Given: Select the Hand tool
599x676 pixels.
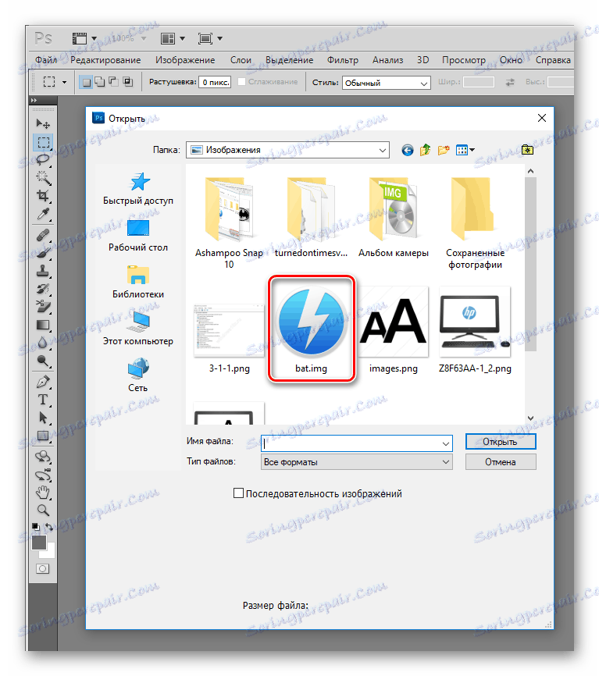Looking at the screenshot, I should point(43,493).
